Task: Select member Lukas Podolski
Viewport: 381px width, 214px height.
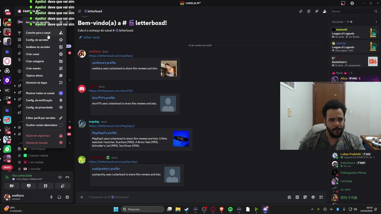Action: tap(354, 155)
